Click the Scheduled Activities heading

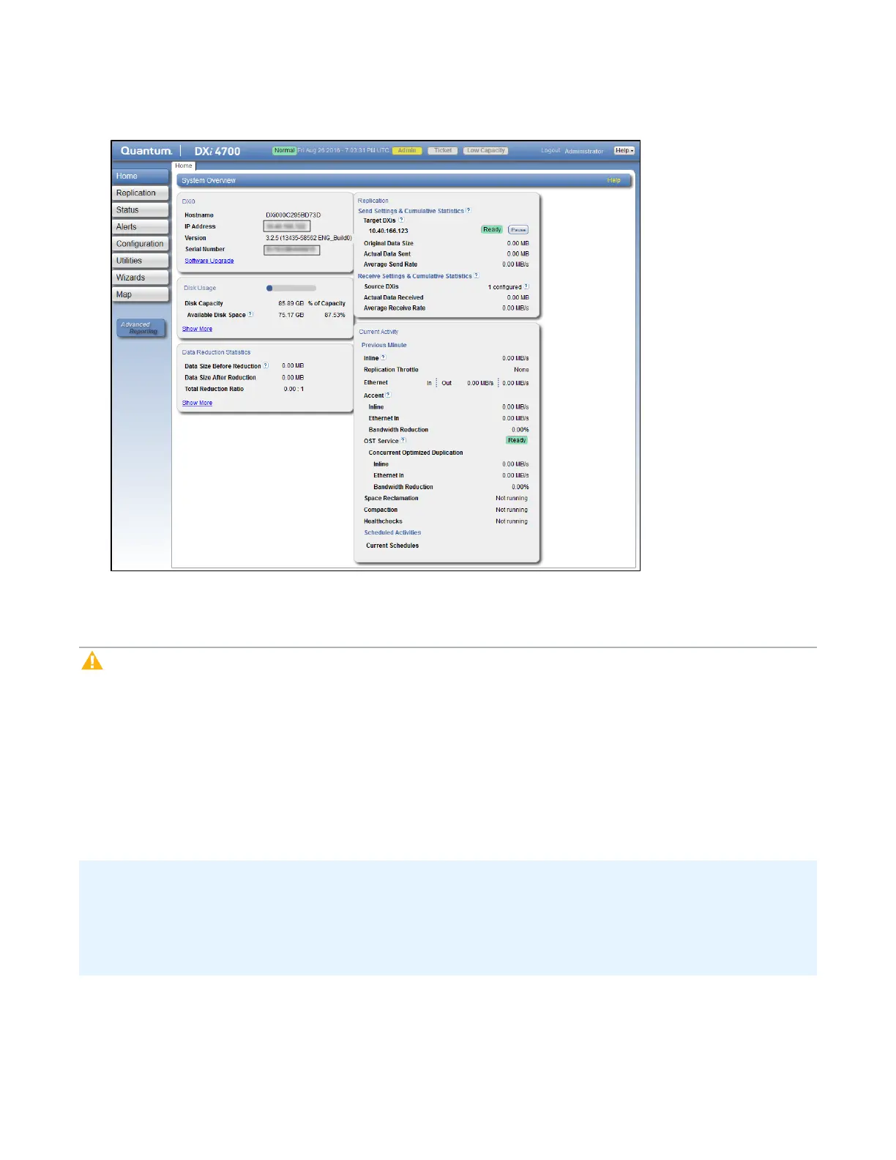click(x=392, y=532)
